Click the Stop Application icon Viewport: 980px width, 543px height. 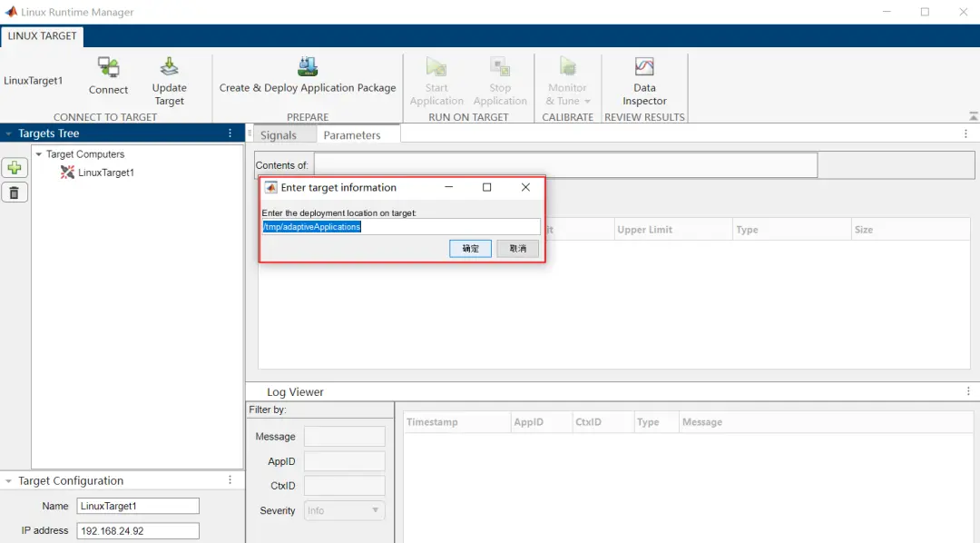click(500, 66)
